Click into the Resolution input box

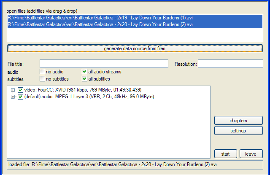click(x=230, y=64)
